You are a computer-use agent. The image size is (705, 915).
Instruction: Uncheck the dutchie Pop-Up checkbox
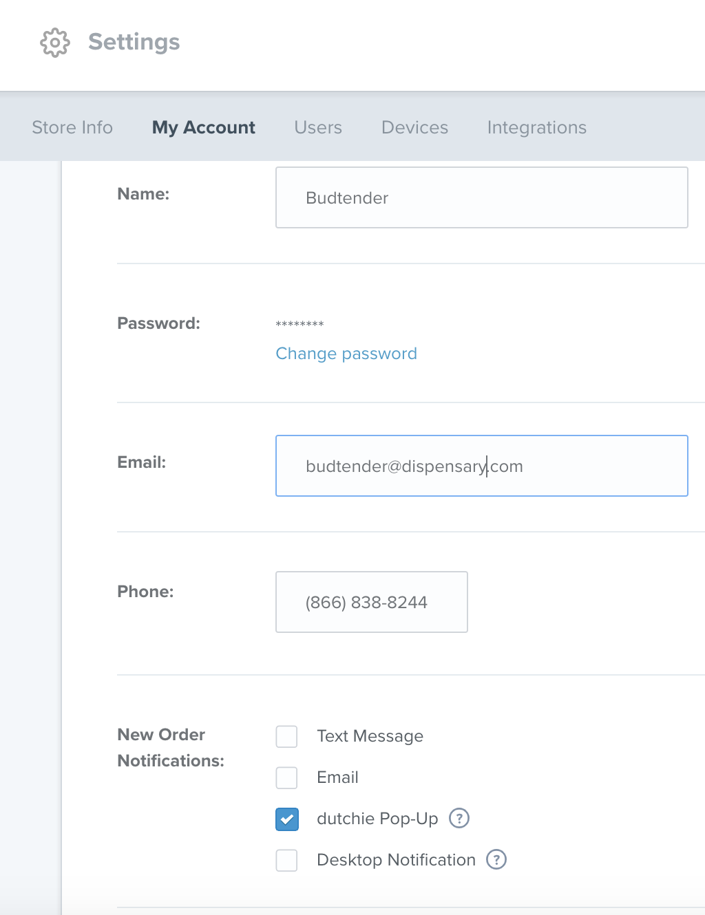pos(286,819)
